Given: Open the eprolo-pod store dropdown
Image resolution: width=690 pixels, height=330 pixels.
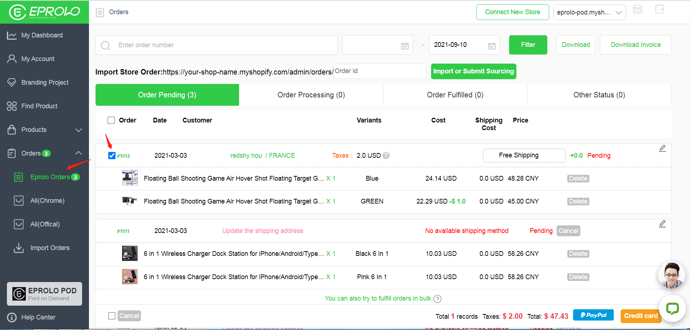Looking at the screenshot, I should (589, 12).
